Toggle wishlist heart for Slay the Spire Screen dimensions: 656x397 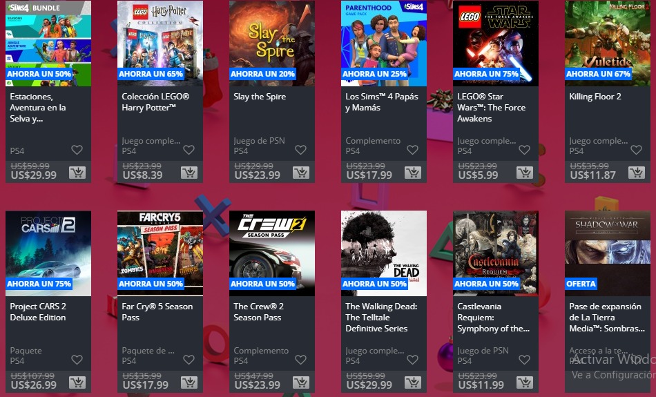click(x=301, y=150)
